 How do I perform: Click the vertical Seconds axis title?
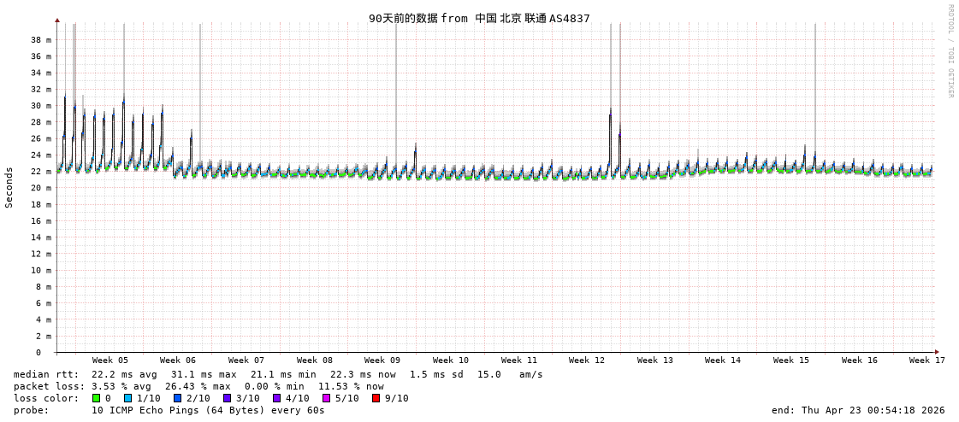[9, 187]
